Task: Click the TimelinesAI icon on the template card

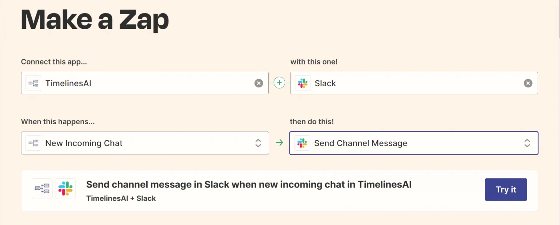Action: pos(42,189)
